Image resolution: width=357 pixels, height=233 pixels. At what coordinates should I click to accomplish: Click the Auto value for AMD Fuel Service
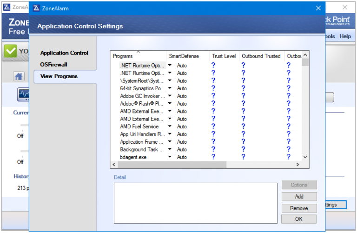(182, 126)
